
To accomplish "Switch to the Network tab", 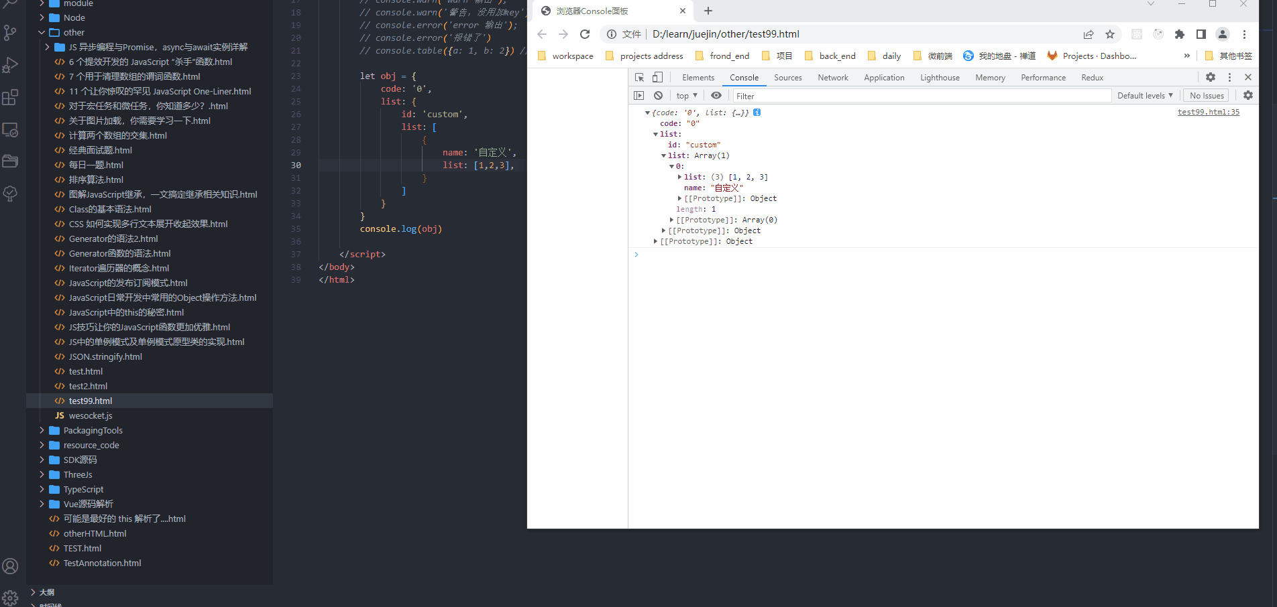I will coord(832,77).
